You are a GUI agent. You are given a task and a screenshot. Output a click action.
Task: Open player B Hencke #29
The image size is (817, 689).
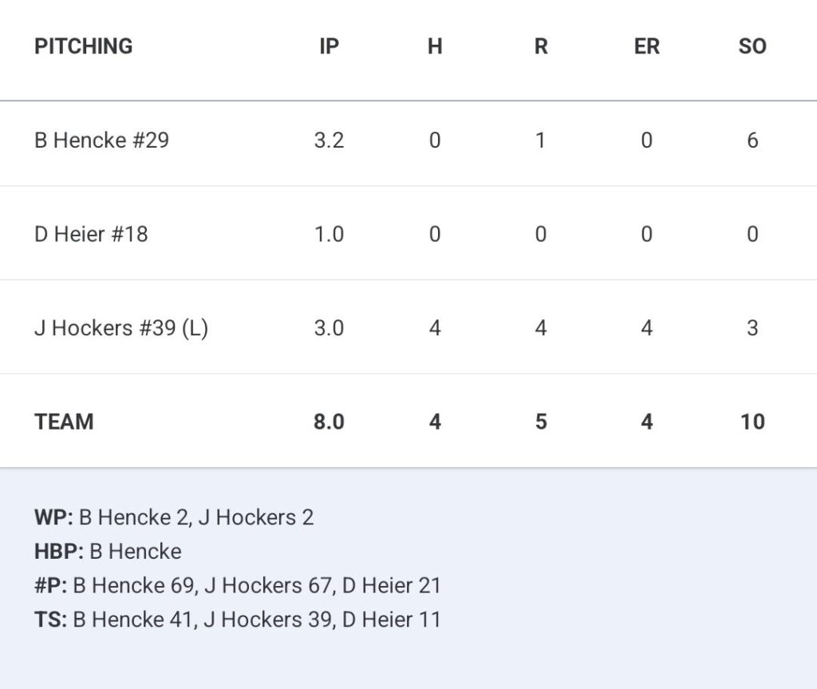101,141
